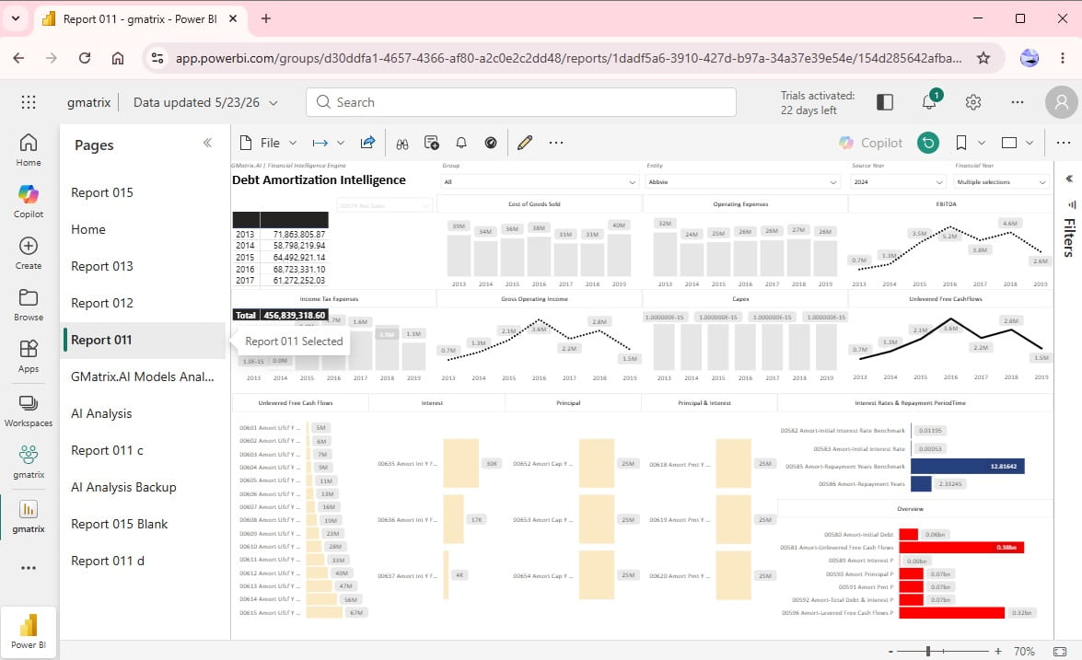Open the Entity Abbvie dropdown
Screen dimensions: 1082x660
[742, 182]
